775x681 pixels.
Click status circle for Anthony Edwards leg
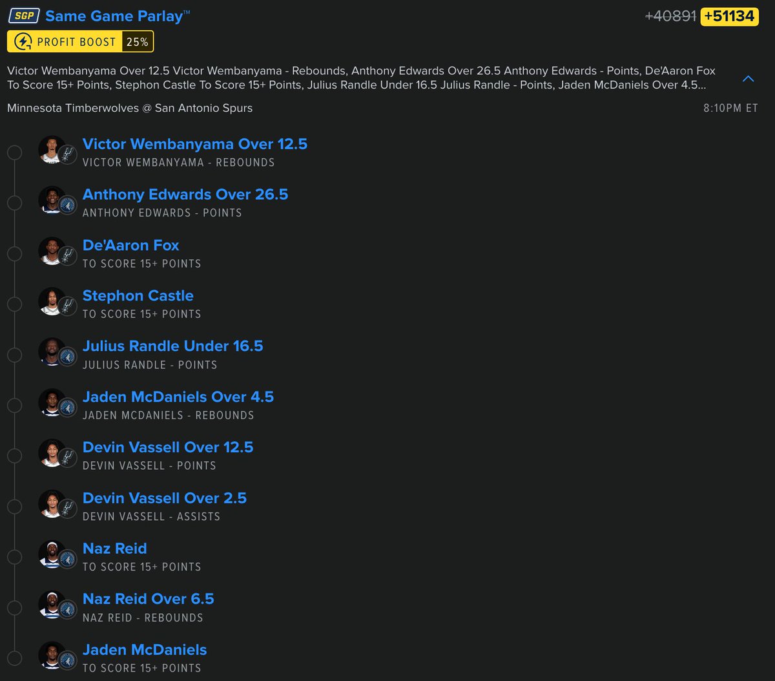point(14,203)
